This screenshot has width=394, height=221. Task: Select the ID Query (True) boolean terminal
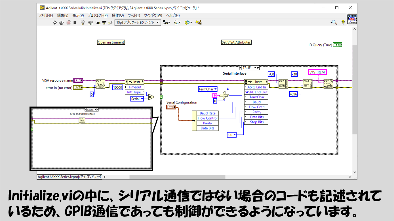tap(338, 45)
